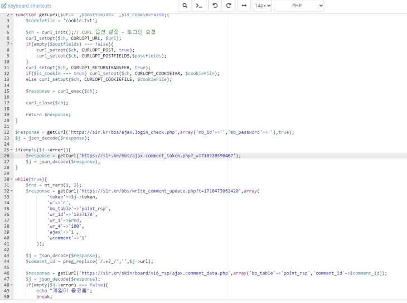The image size is (407, 303).
Task: Open the search tool magnifier icon
Action: tap(186, 6)
